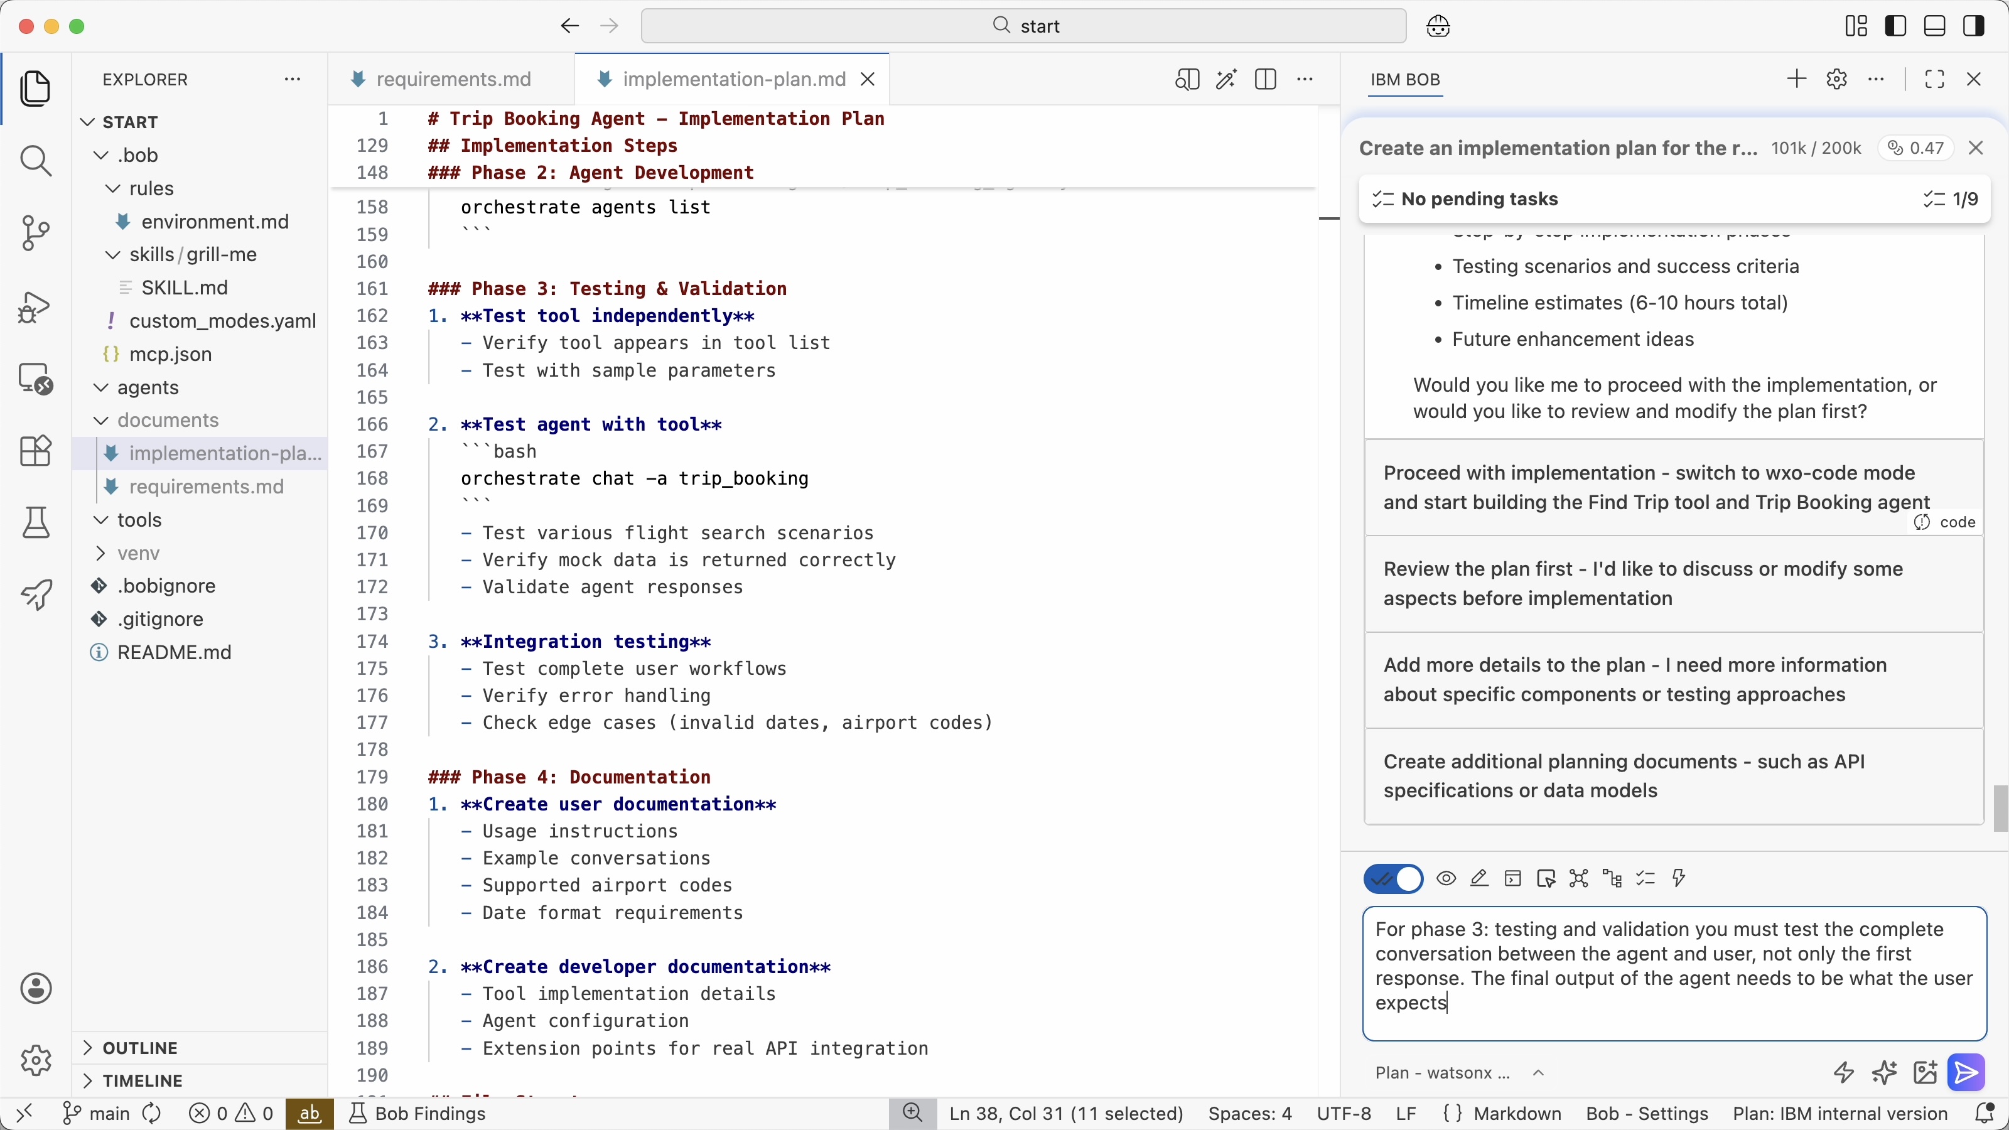Image resolution: width=2009 pixels, height=1130 pixels.
Task: Click the Bob chat message input field
Action: point(1674,972)
